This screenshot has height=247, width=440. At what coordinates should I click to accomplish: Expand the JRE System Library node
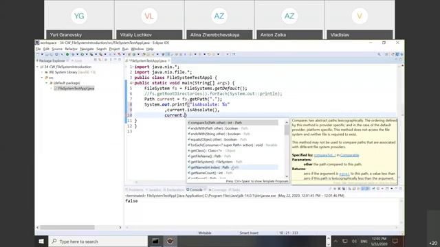click(x=42, y=72)
